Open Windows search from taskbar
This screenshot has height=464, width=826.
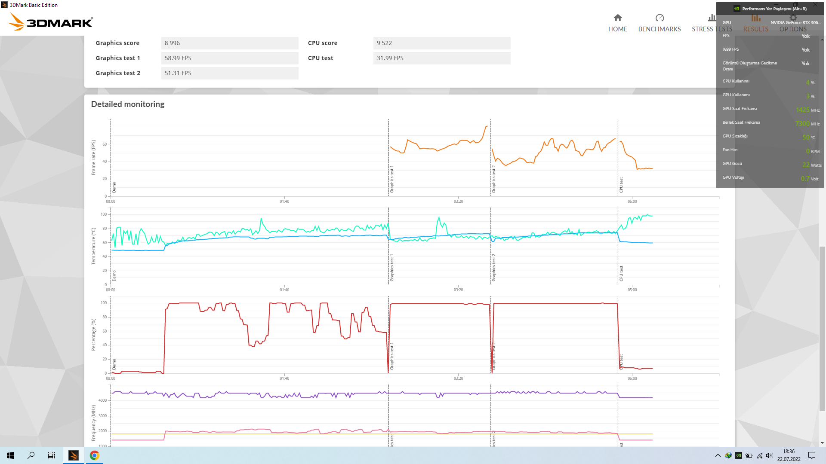[x=31, y=455]
